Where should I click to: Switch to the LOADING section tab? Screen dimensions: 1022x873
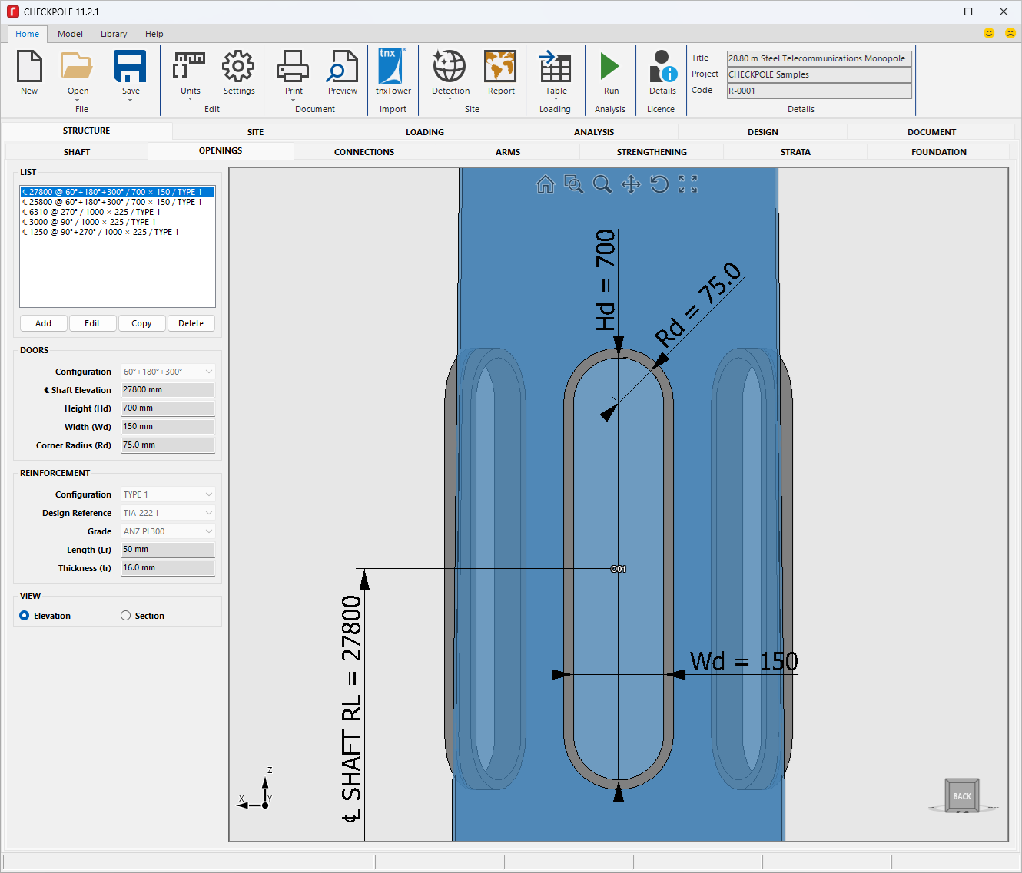coord(425,132)
